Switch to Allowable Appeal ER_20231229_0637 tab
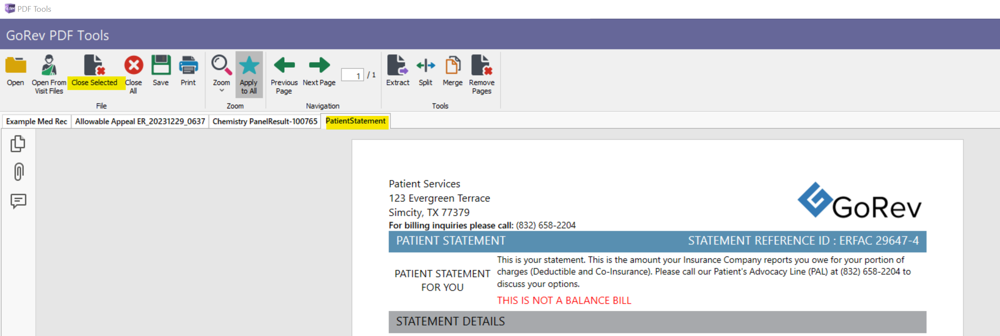 140,122
